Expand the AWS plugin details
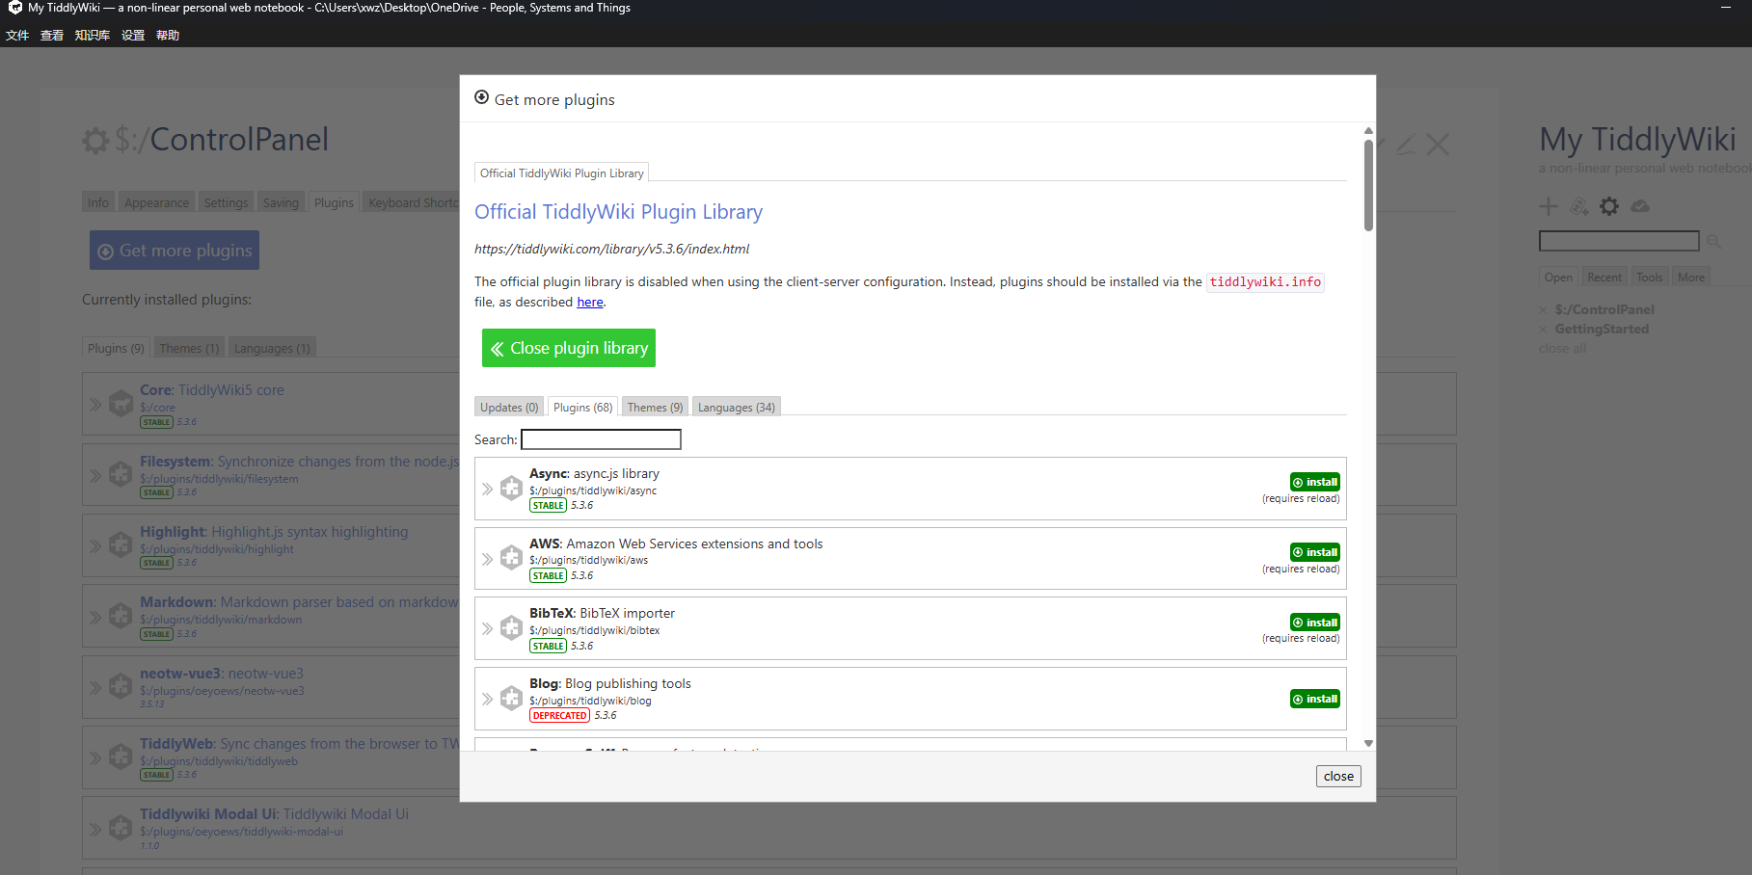This screenshot has height=875, width=1752. click(487, 559)
